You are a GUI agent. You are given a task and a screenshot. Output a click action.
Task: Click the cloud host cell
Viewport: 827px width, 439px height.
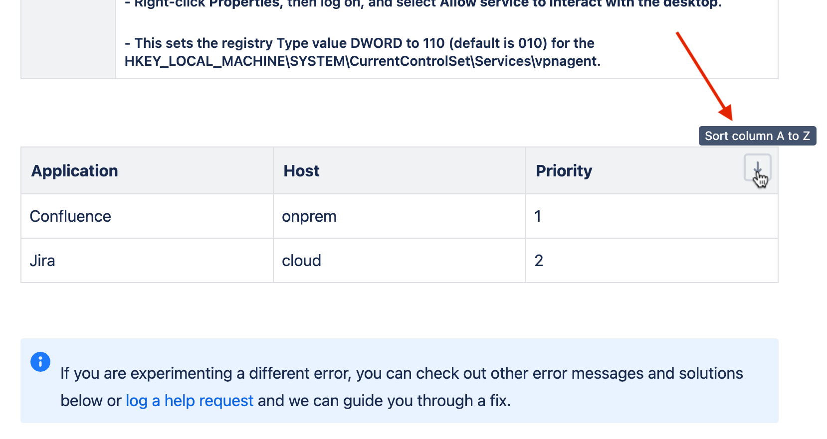pos(301,260)
